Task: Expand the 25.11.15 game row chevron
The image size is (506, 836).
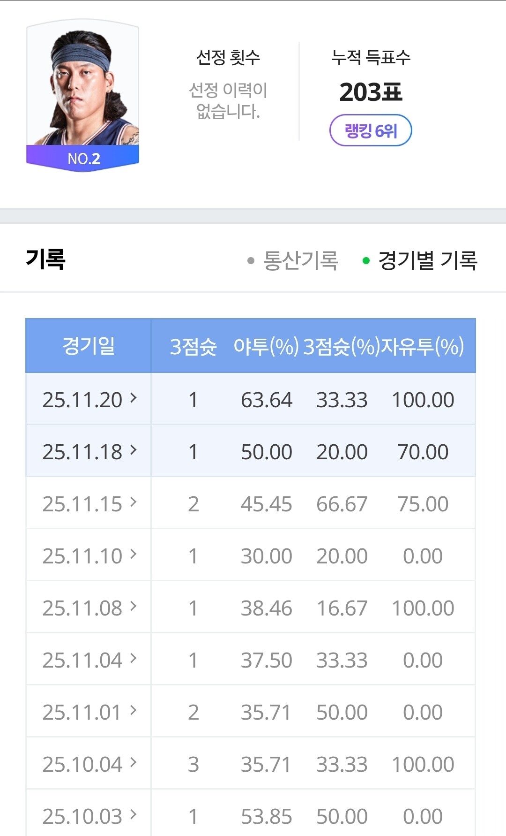Action: 134,502
